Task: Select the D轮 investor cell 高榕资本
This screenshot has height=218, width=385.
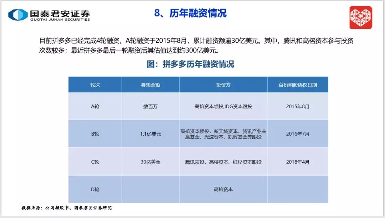Action: pyautogui.click(x=223, y=189)
